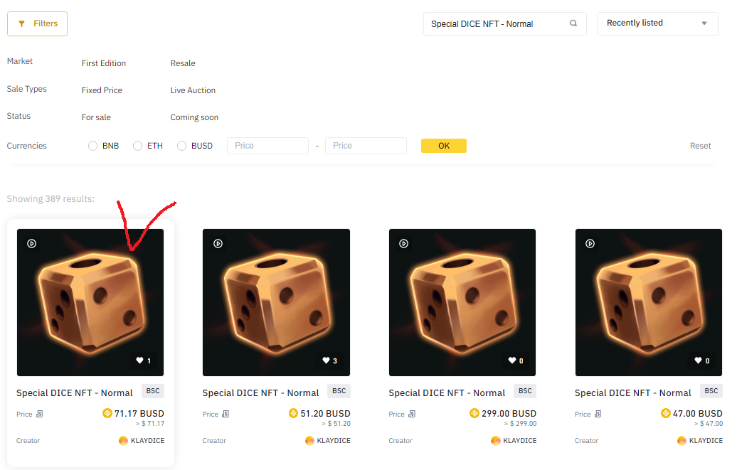This screenshot has width=737, height=470.
Task: Filter by For sale status
Action: click(96, 117)
